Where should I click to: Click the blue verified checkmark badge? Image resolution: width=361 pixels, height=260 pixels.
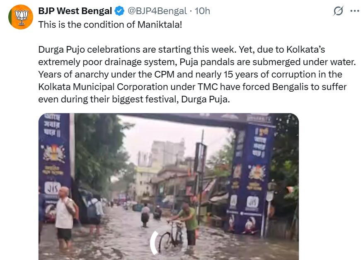pos(119,11)
